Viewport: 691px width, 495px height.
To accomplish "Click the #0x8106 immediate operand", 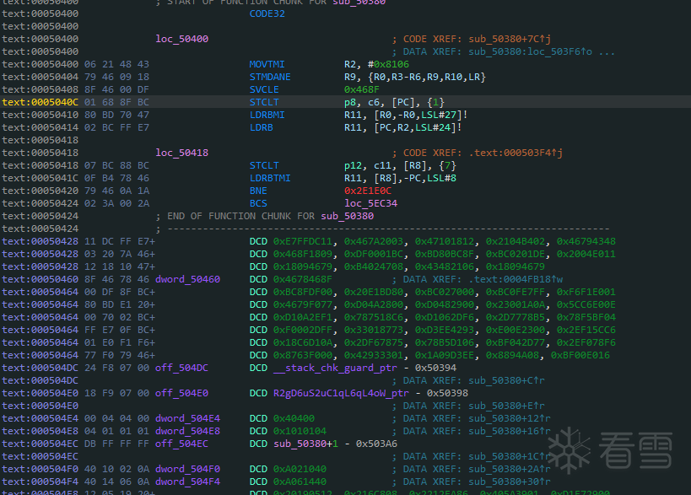I will coord(388,64).
